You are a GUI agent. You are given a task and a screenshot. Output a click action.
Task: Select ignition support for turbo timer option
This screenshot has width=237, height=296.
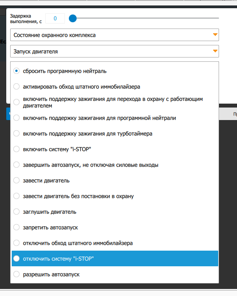pos(16,133)
